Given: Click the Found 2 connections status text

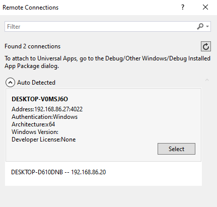Looking at the screenshot, I should [x=32, y=46].
